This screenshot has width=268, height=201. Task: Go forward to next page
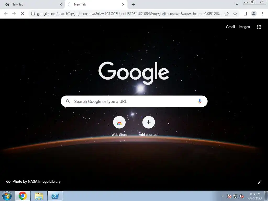click(14, 14)
